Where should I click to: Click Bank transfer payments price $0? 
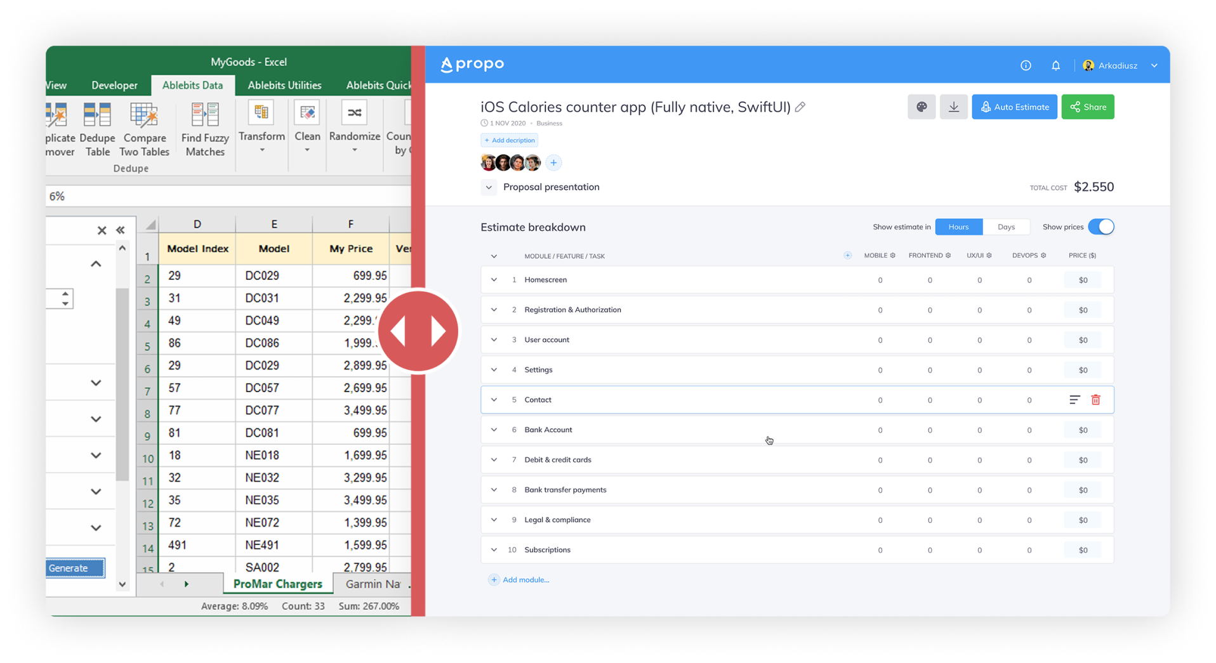point(1083,490)
